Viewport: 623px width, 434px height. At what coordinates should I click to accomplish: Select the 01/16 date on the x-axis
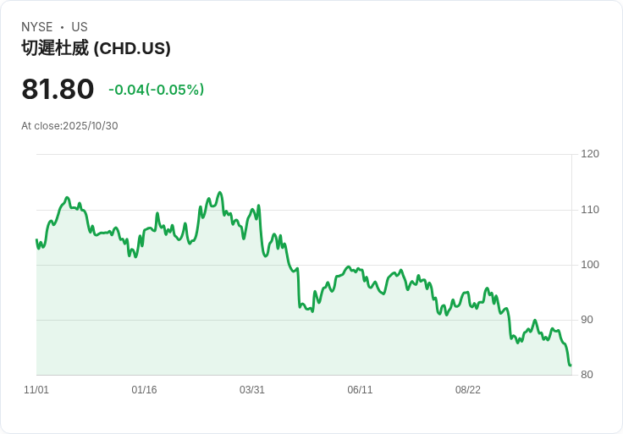coord(144,390)
